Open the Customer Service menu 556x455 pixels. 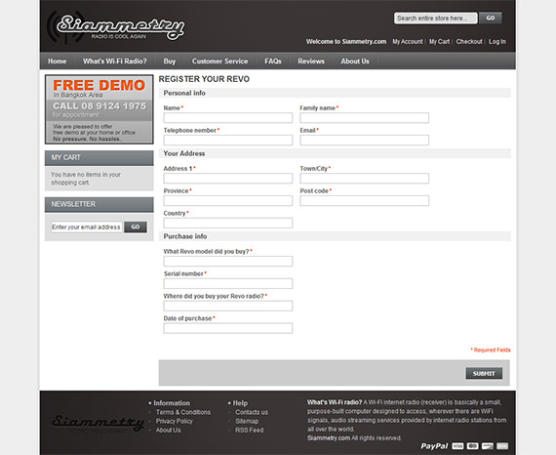[x=219, y=62]
